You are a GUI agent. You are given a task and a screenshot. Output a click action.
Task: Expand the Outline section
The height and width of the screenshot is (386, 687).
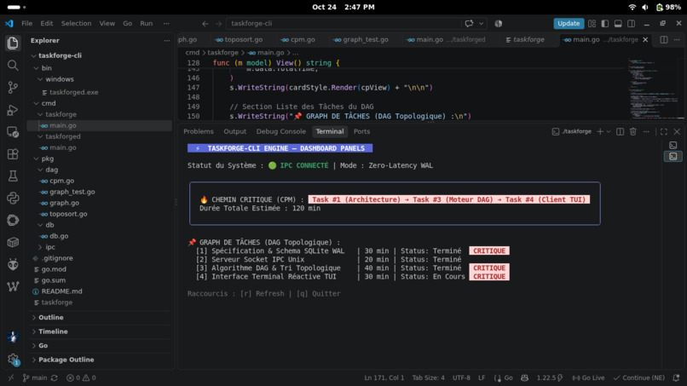coord(51,317)
